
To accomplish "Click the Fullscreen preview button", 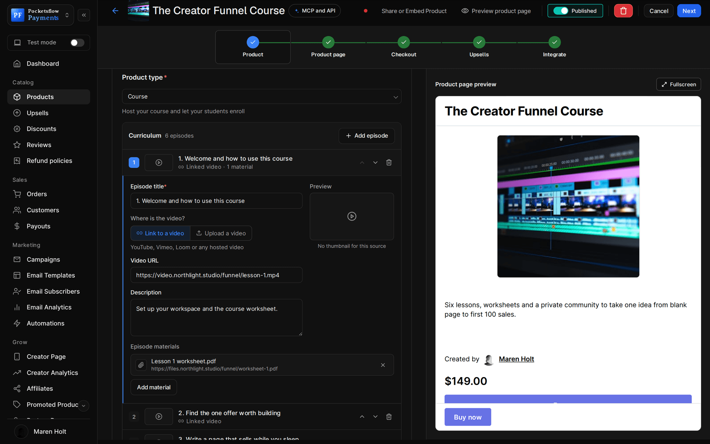I will point(678,84).
